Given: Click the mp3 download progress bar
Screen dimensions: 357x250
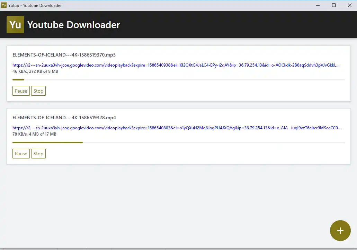Looking at the screenshot, I should 179,80.
